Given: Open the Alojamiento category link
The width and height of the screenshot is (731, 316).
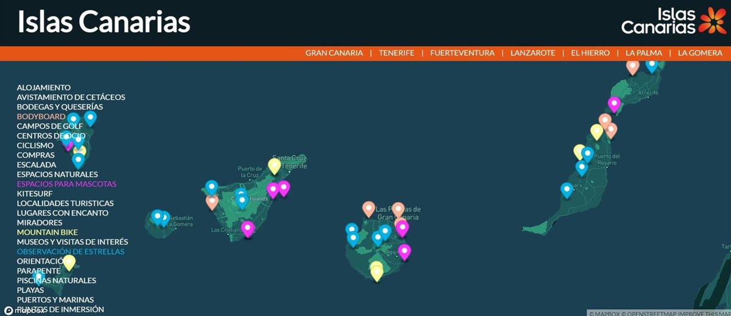Looking at the screenshot, I should pyautogui.click(x=43, y=88).
